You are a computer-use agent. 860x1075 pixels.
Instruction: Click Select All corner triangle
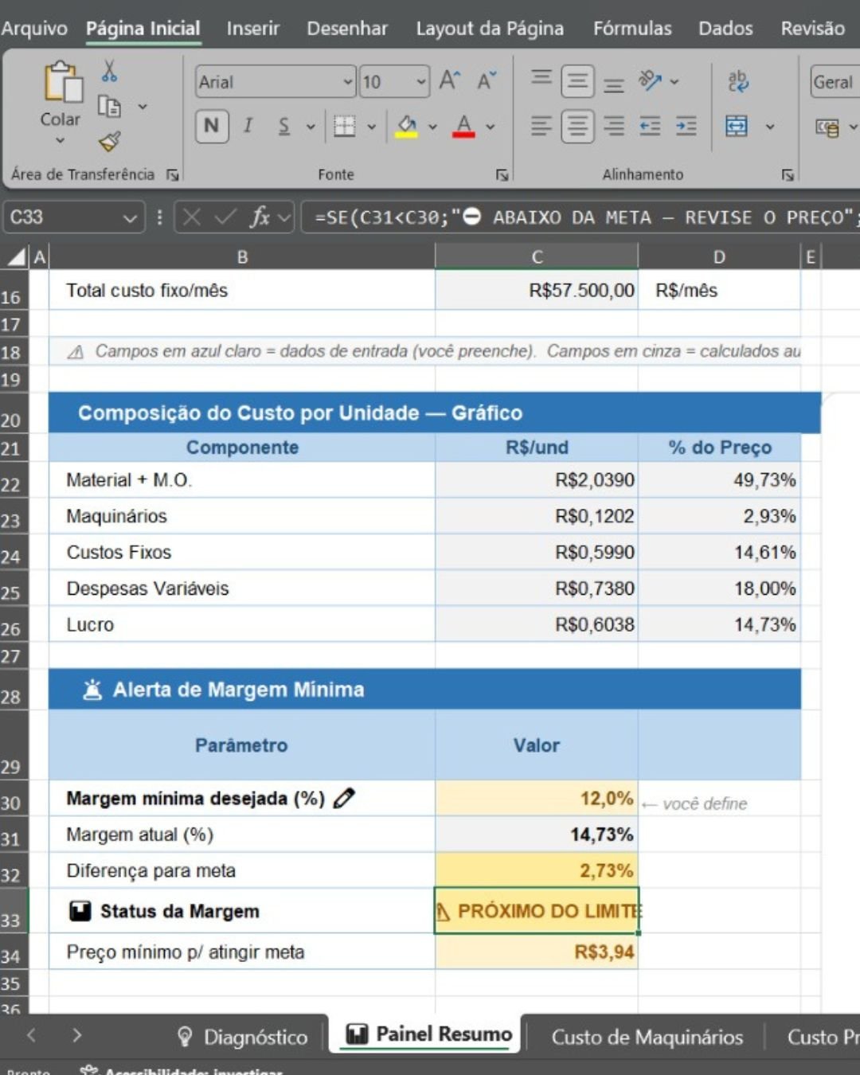tap(16, 256)
